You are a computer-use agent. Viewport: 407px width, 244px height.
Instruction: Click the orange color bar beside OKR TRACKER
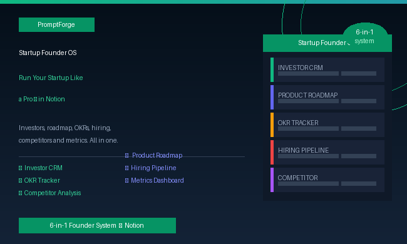(272, 125)
